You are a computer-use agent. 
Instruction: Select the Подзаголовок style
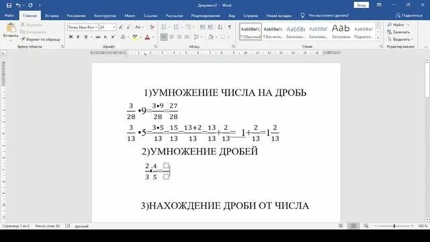363,32
